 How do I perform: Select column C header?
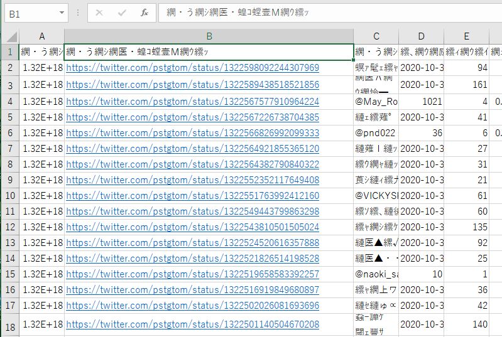click(x=376, y=36)
